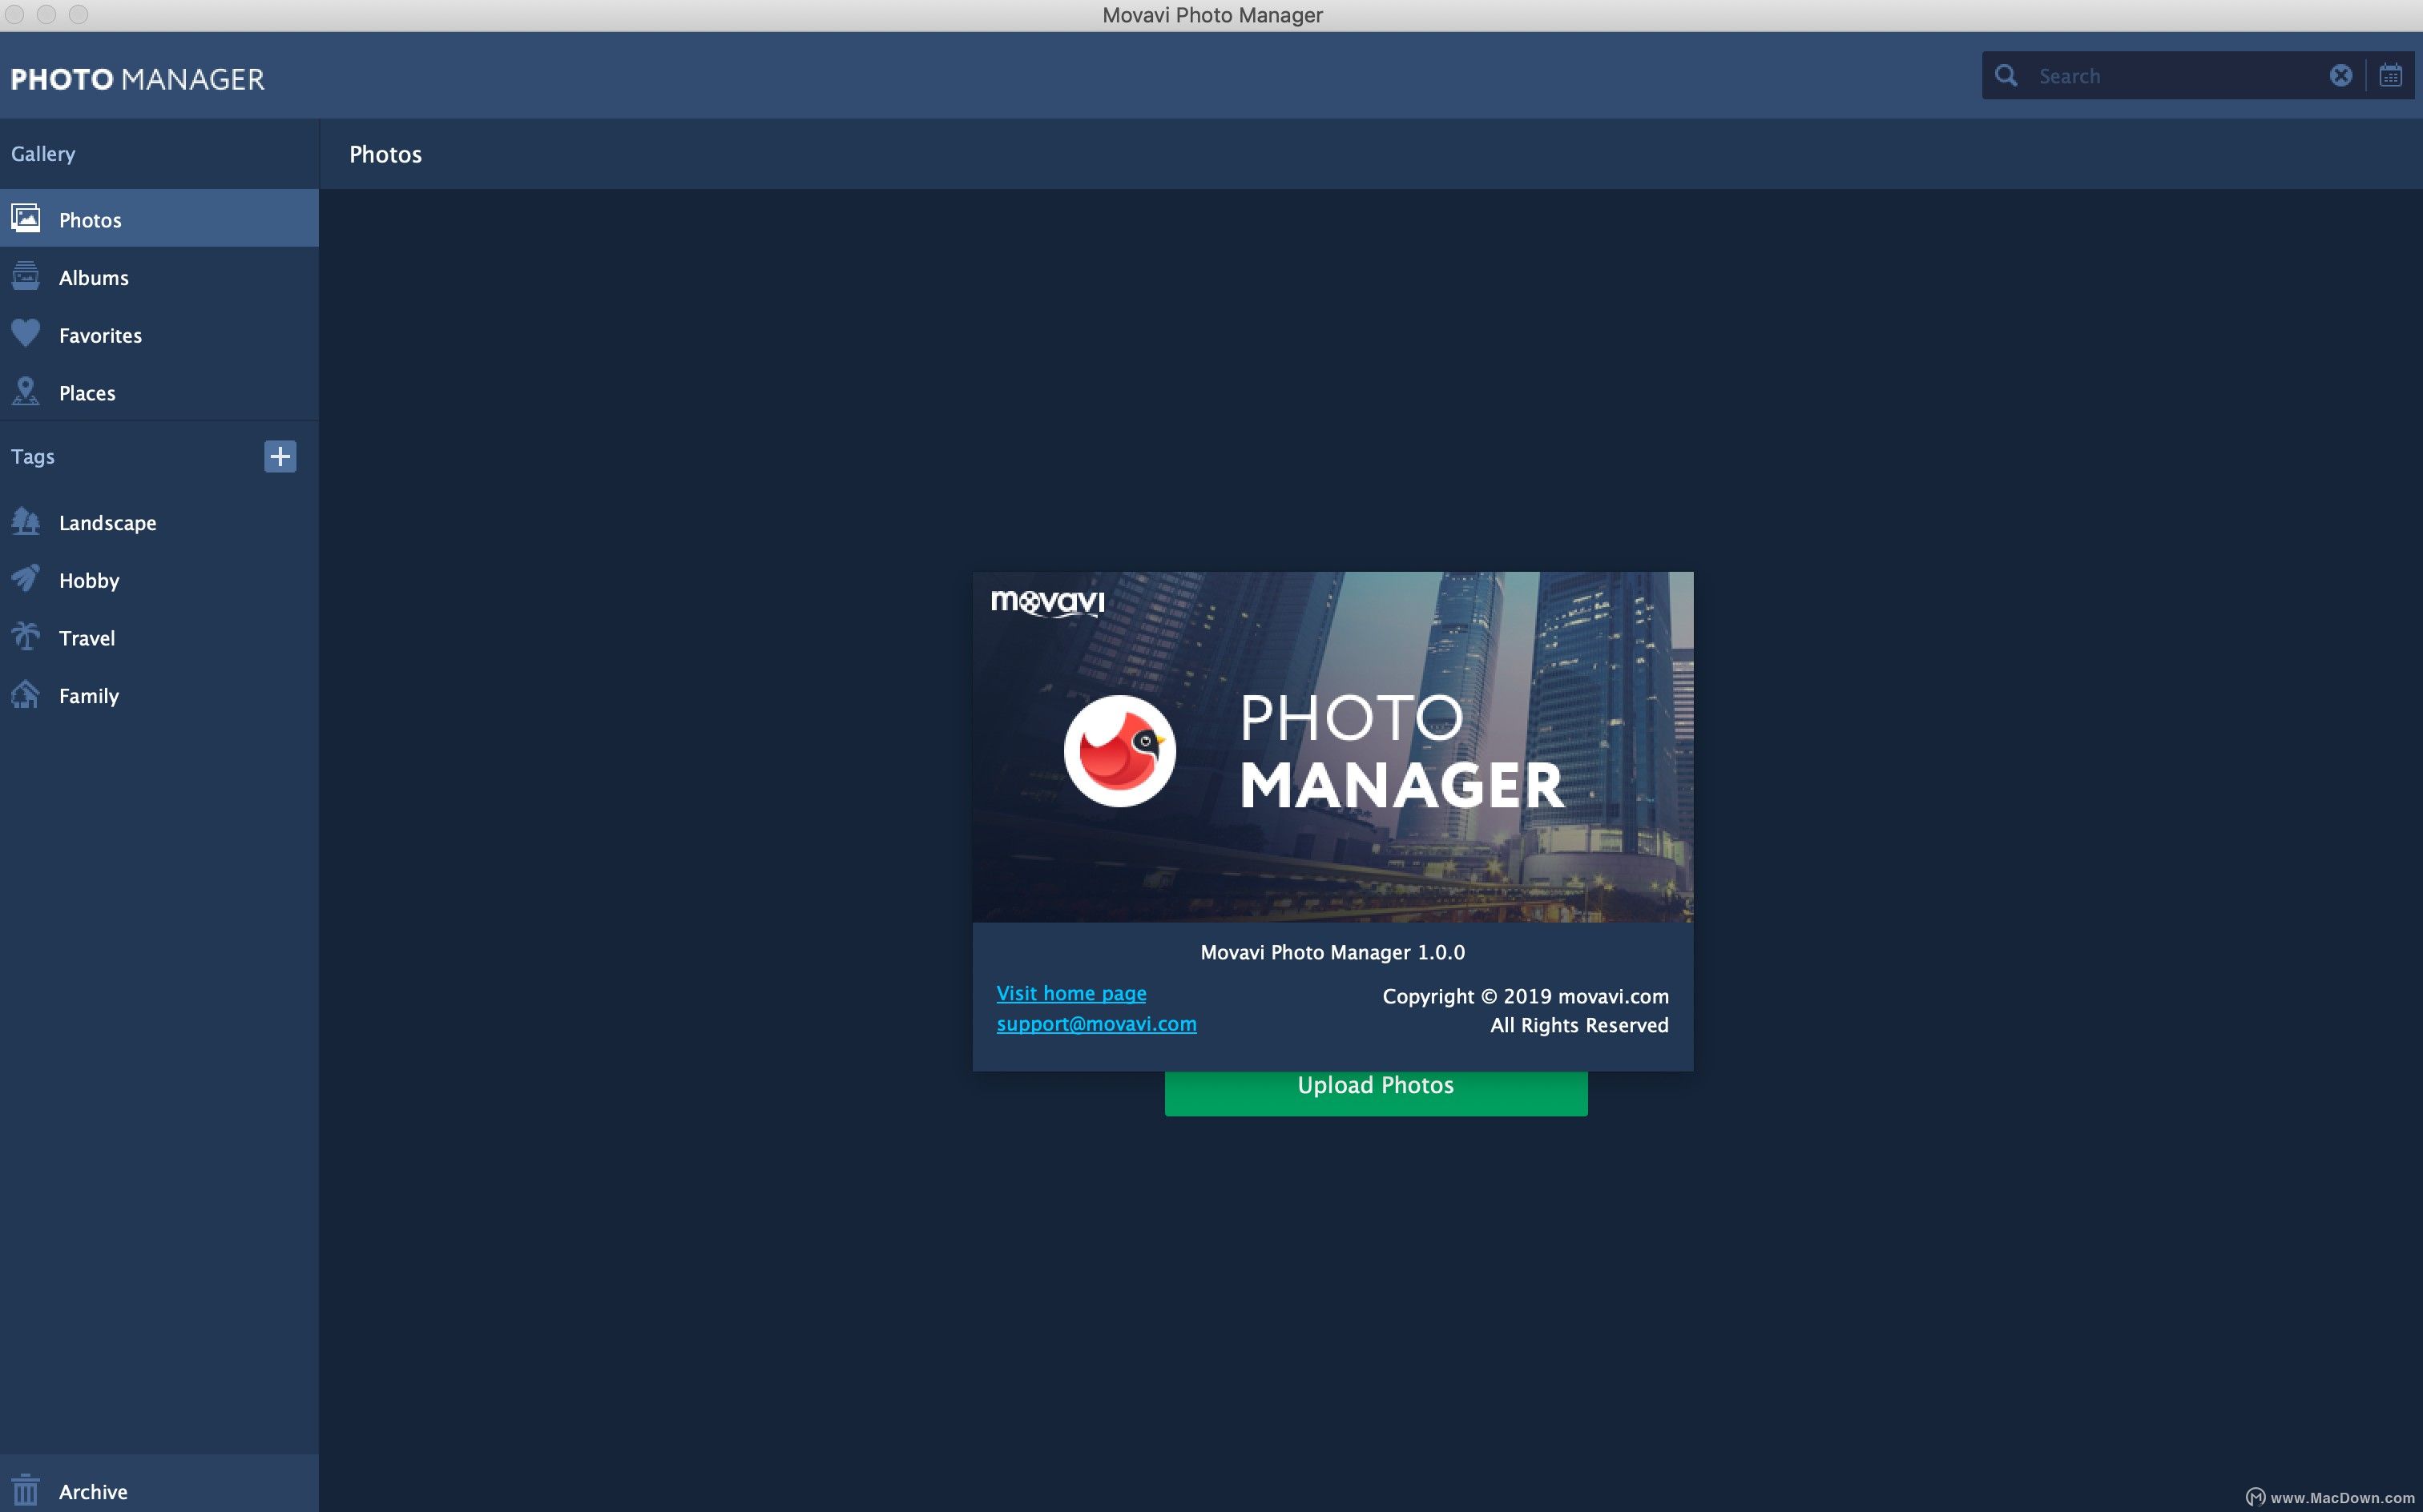Viewport: 2423px width, 1512px height.
Task: Click the Family house icon
Action: (x=26, y=694)
